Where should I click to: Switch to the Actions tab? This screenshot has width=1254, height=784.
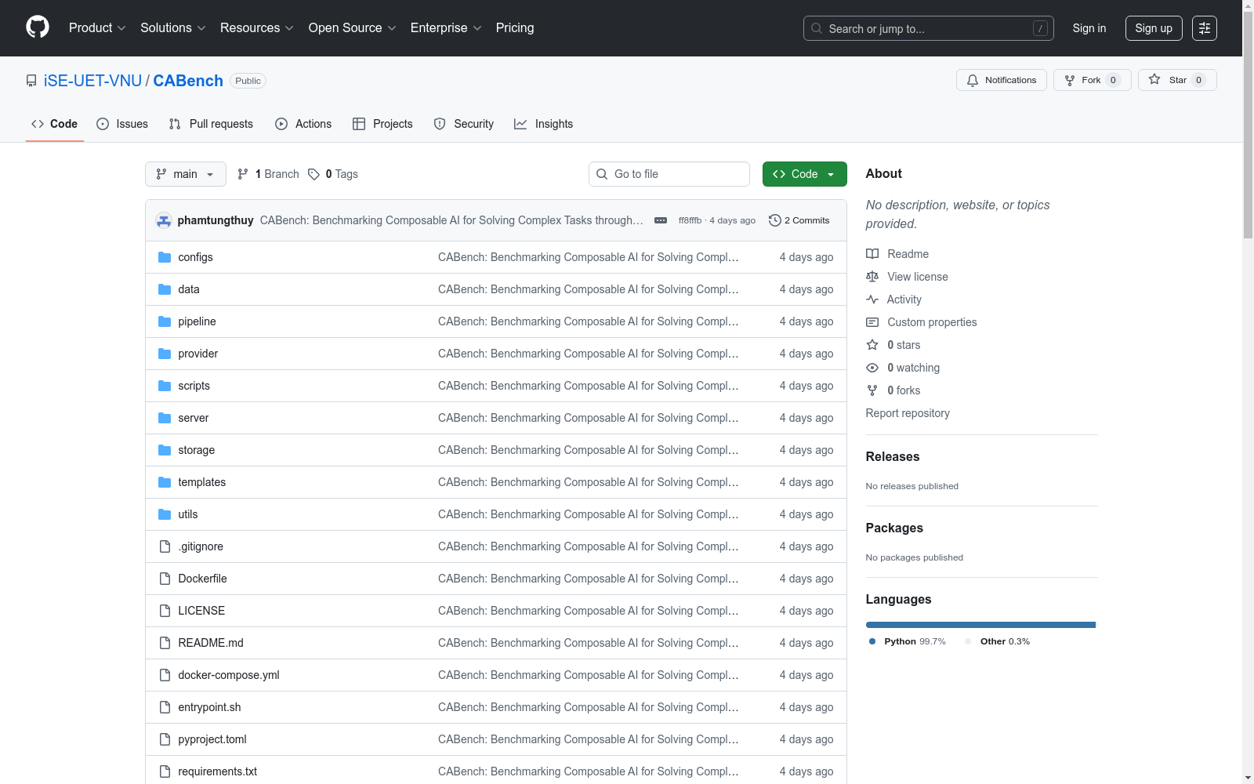click(x=303, y=124)
